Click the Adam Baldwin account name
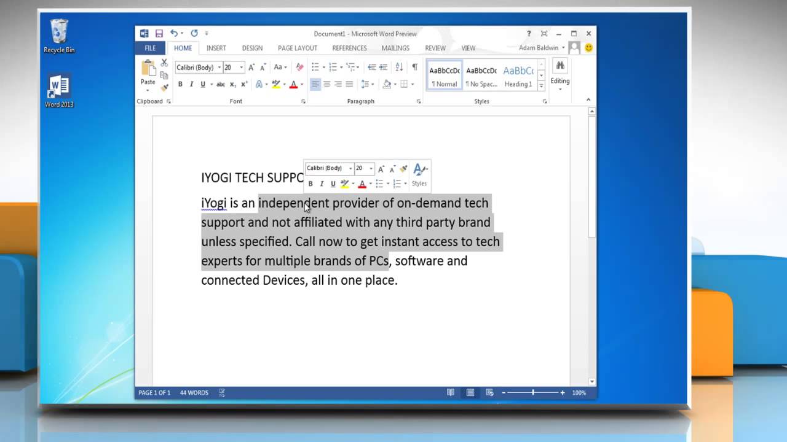Screen dimensions: 787x442 539,48
